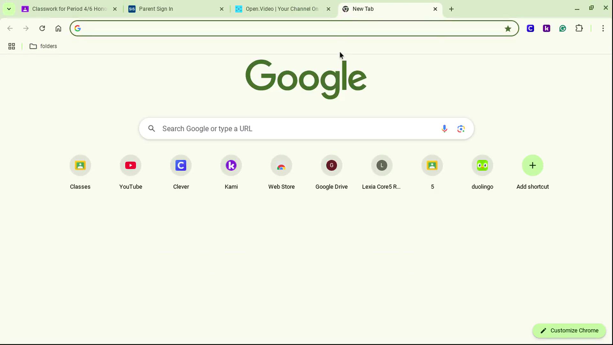Expand the tab search dropdown arrow

[x=9, y=9]
